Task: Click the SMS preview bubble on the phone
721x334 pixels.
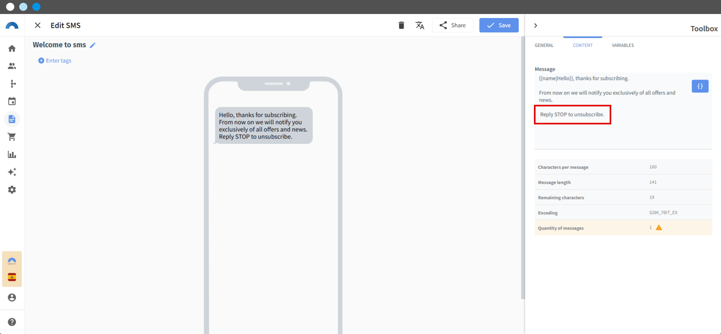Action: click(264, 126)
